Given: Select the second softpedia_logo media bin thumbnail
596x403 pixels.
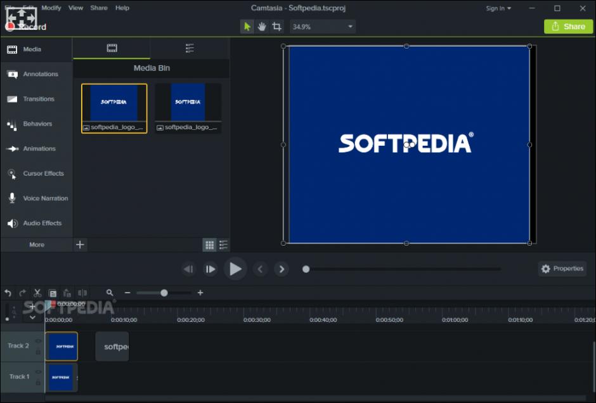Looking at the screenshot, I should click(188, 108).
